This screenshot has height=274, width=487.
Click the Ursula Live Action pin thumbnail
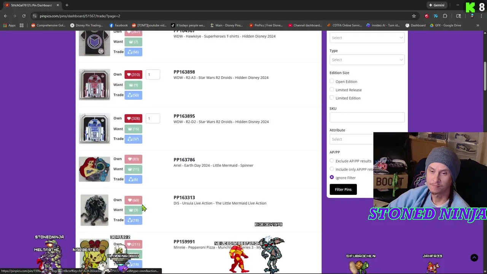point(94,210)
